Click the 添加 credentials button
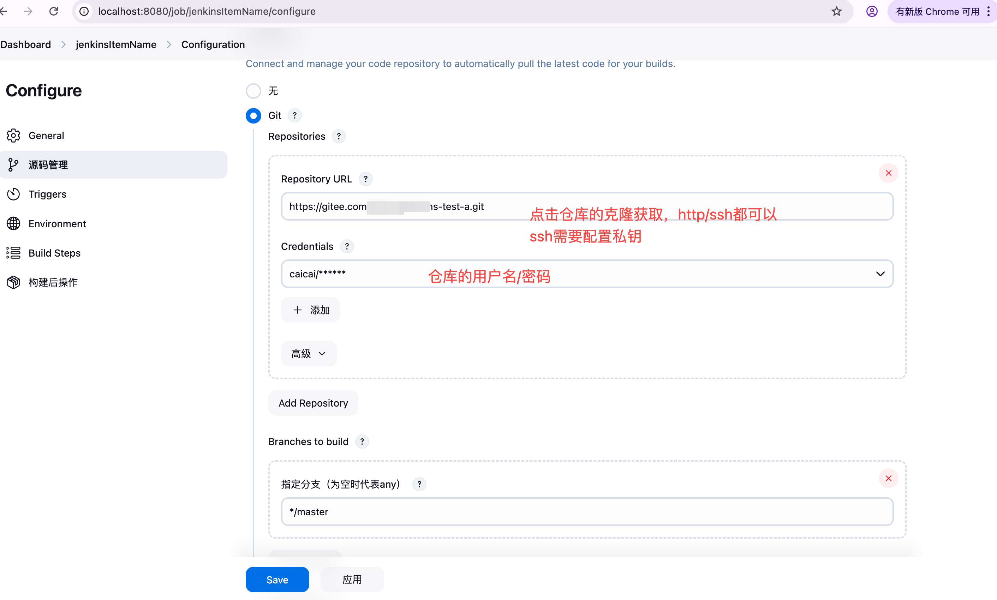This screenshot has height=600, width=997. pos(310,310)
